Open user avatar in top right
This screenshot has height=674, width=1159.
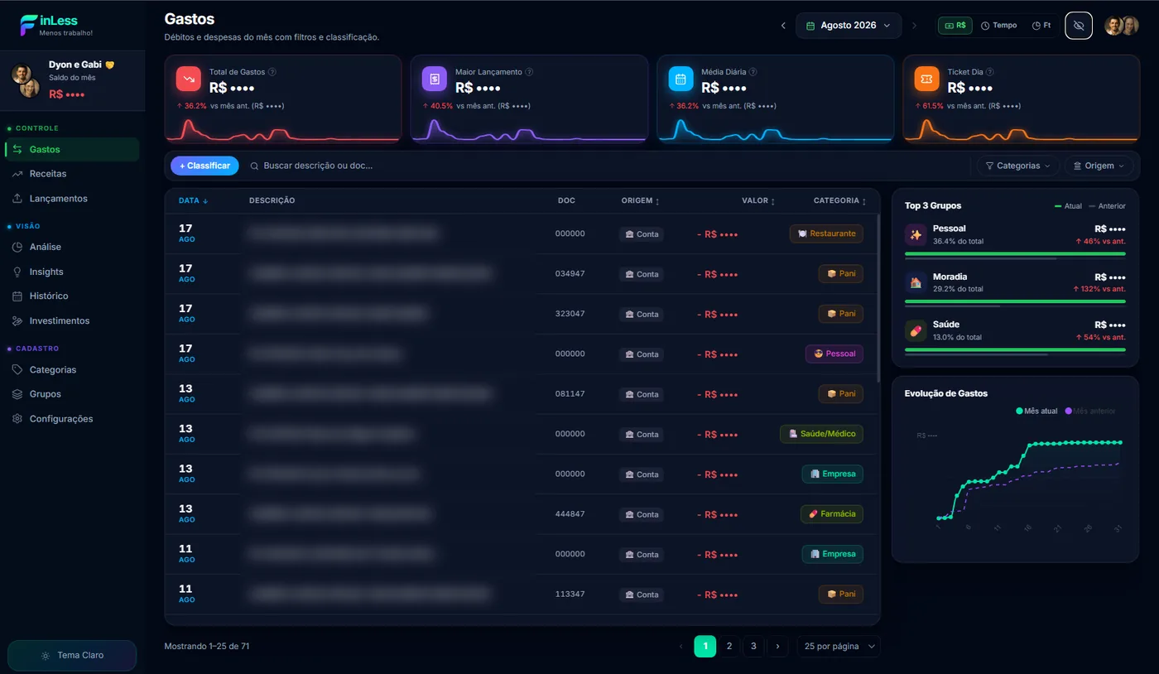(x=1122, y=26)
